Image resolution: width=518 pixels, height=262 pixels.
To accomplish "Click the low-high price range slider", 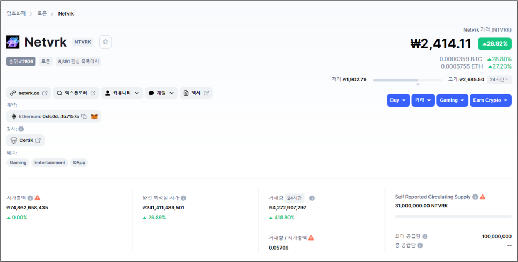I will (410, 80).
